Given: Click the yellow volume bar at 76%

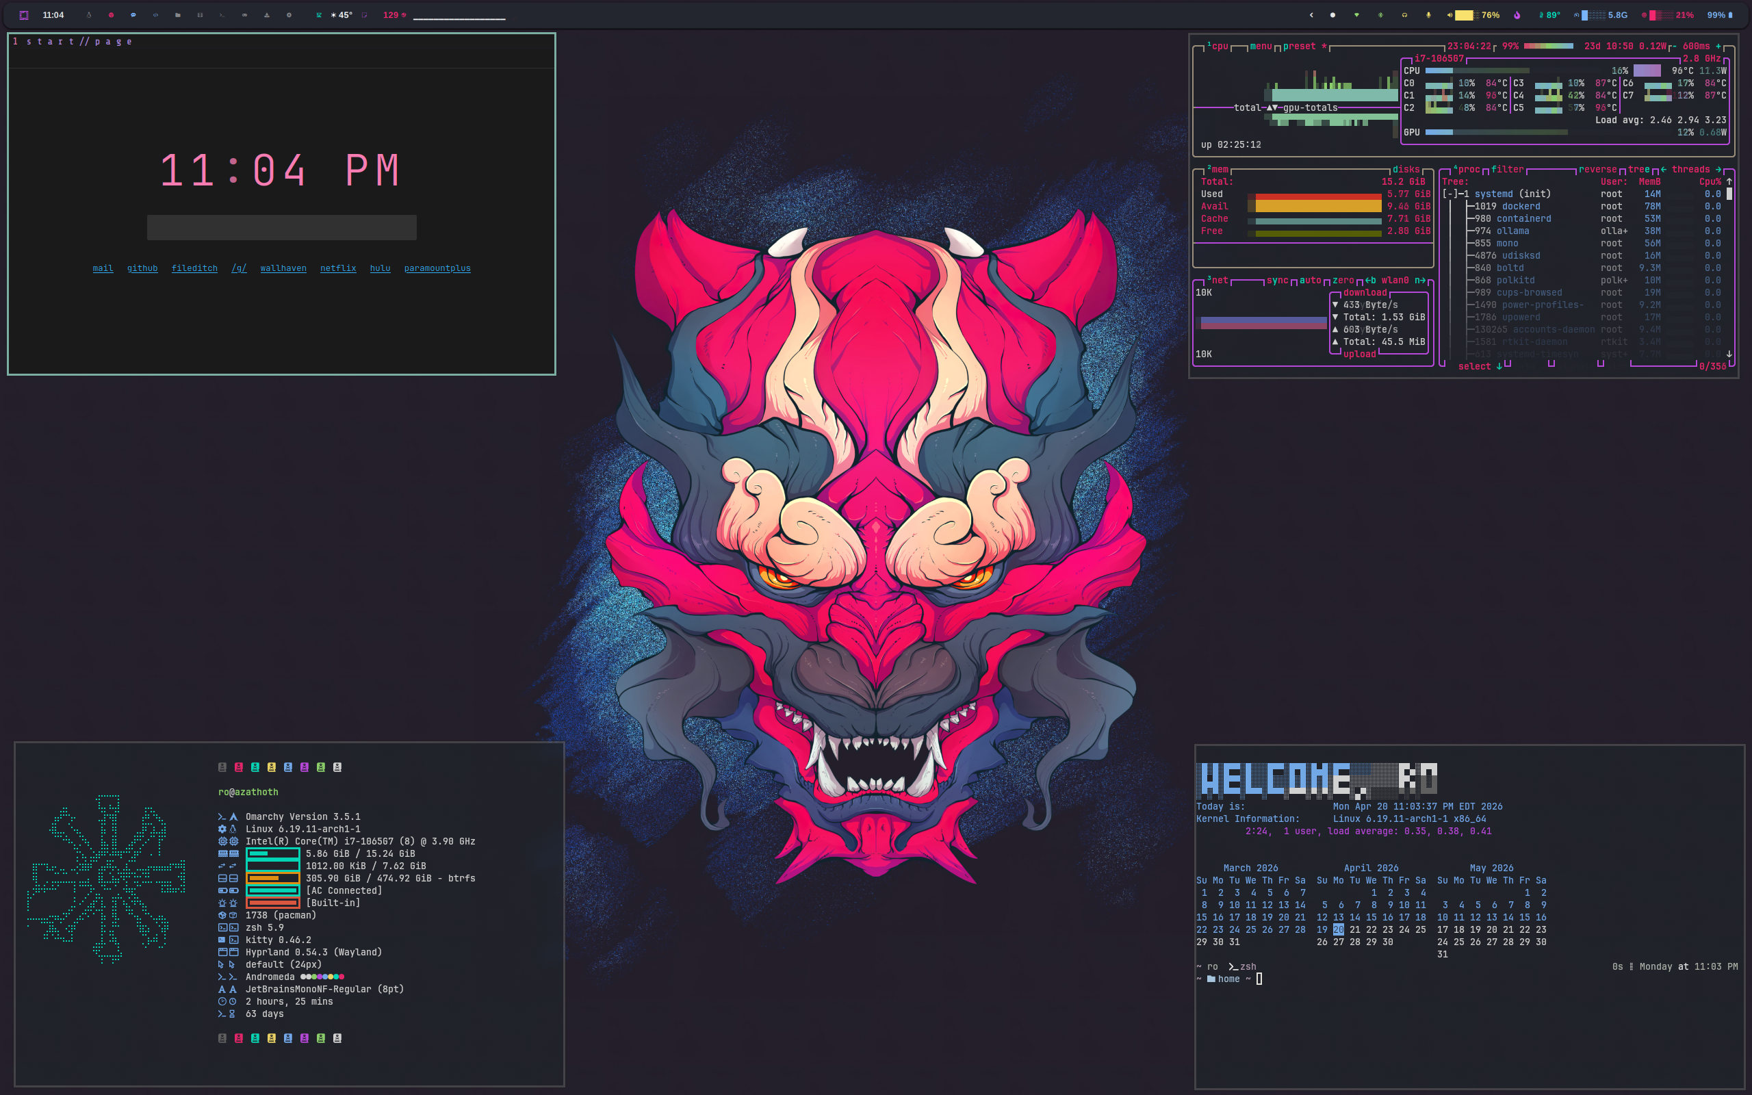Looking at the screenshot, I should point(1464,15).
